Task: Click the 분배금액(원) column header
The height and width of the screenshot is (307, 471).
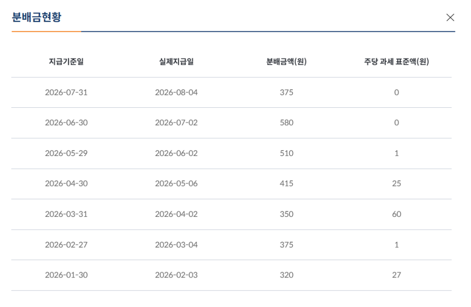Action: tap(286, 62)
